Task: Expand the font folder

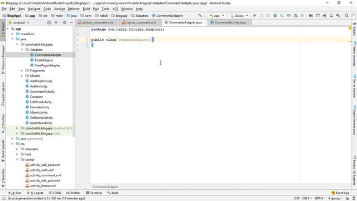Action: [x=17, y=154]
